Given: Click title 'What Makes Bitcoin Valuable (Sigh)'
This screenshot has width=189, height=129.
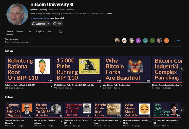Looking at the screenshot, I should coord(135,122).
